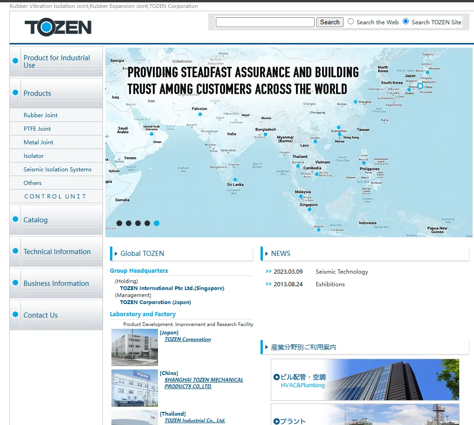This screenshot has height=425, width=474.
Task: Open the Others product category
Action: (32, 183)
